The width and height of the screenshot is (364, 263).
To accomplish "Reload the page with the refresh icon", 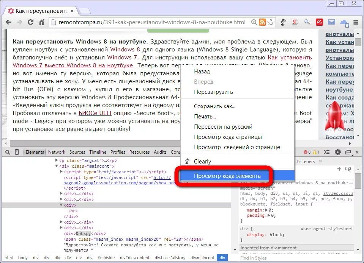I will (x=30, y=22).
